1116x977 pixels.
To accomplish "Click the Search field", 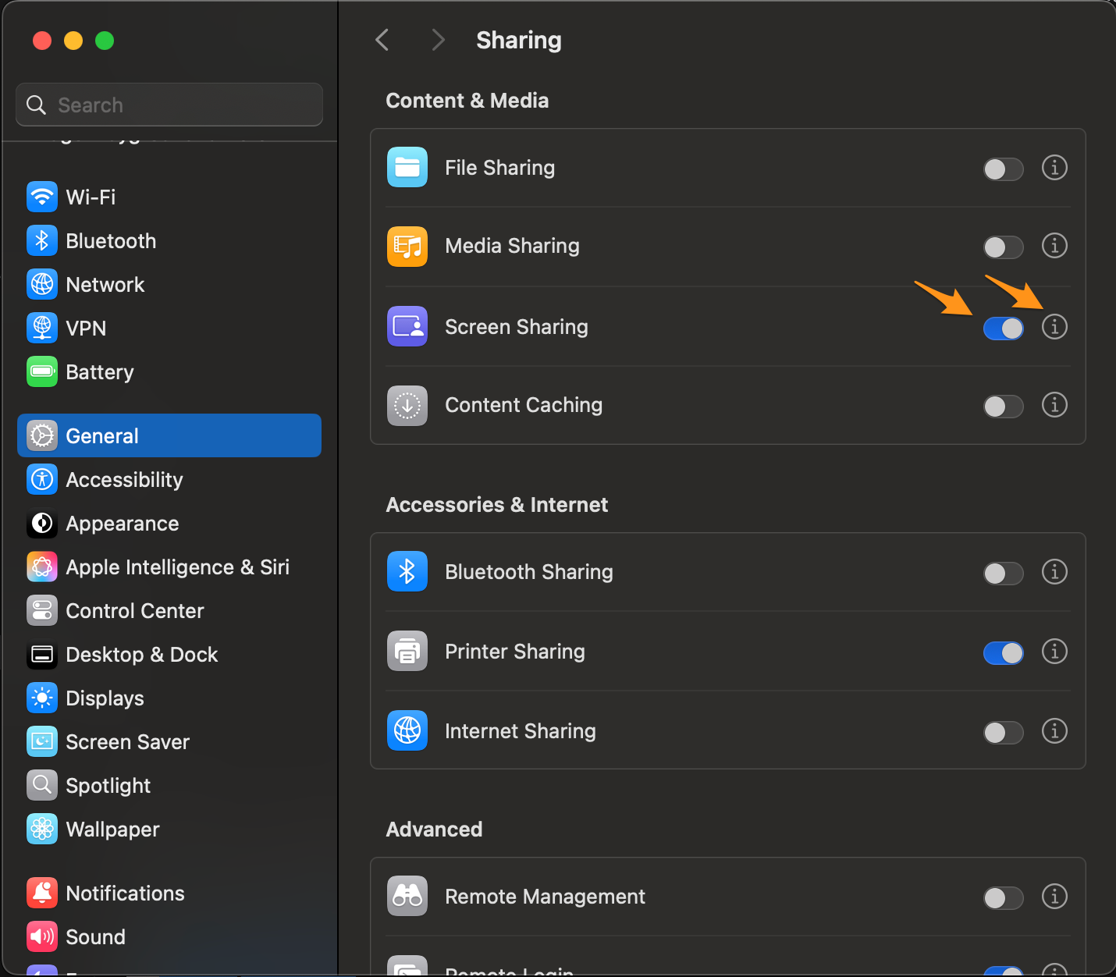I will tap(169, 105).
